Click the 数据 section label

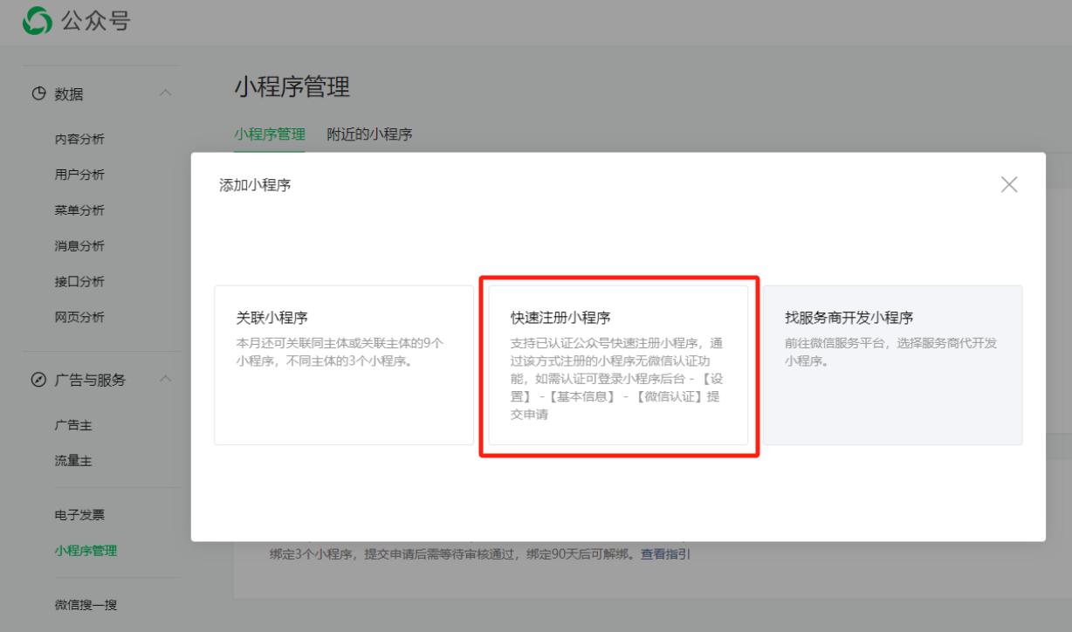pos(69,94)
